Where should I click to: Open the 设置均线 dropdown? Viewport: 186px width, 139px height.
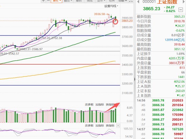coord(112,6)
